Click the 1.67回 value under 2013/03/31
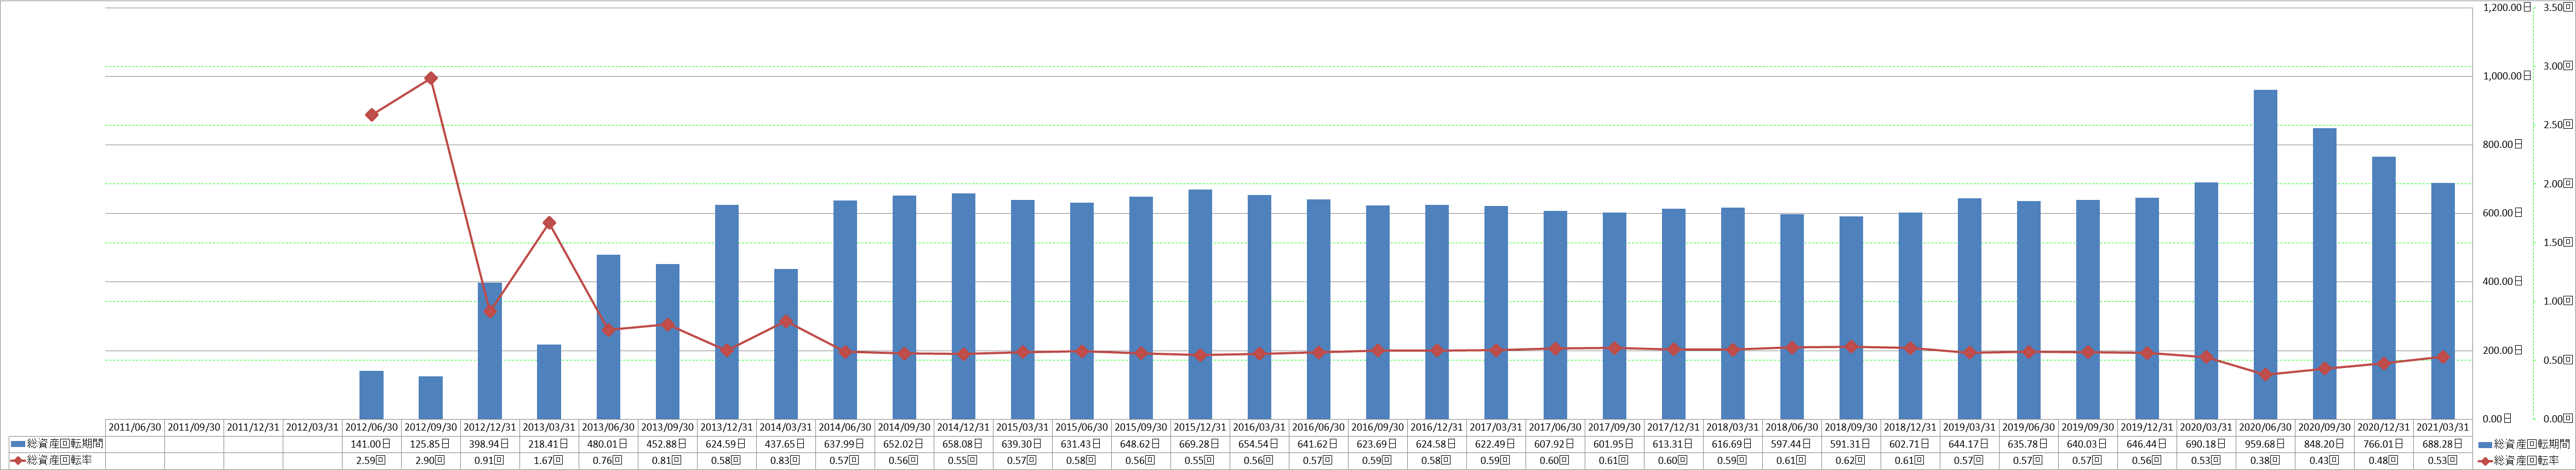 (x=549, y=460)
